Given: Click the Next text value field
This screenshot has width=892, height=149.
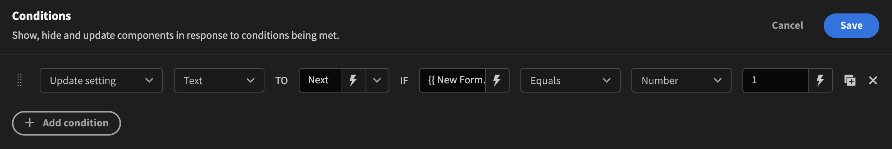Looking at the screenshot, I should (320, 80).
